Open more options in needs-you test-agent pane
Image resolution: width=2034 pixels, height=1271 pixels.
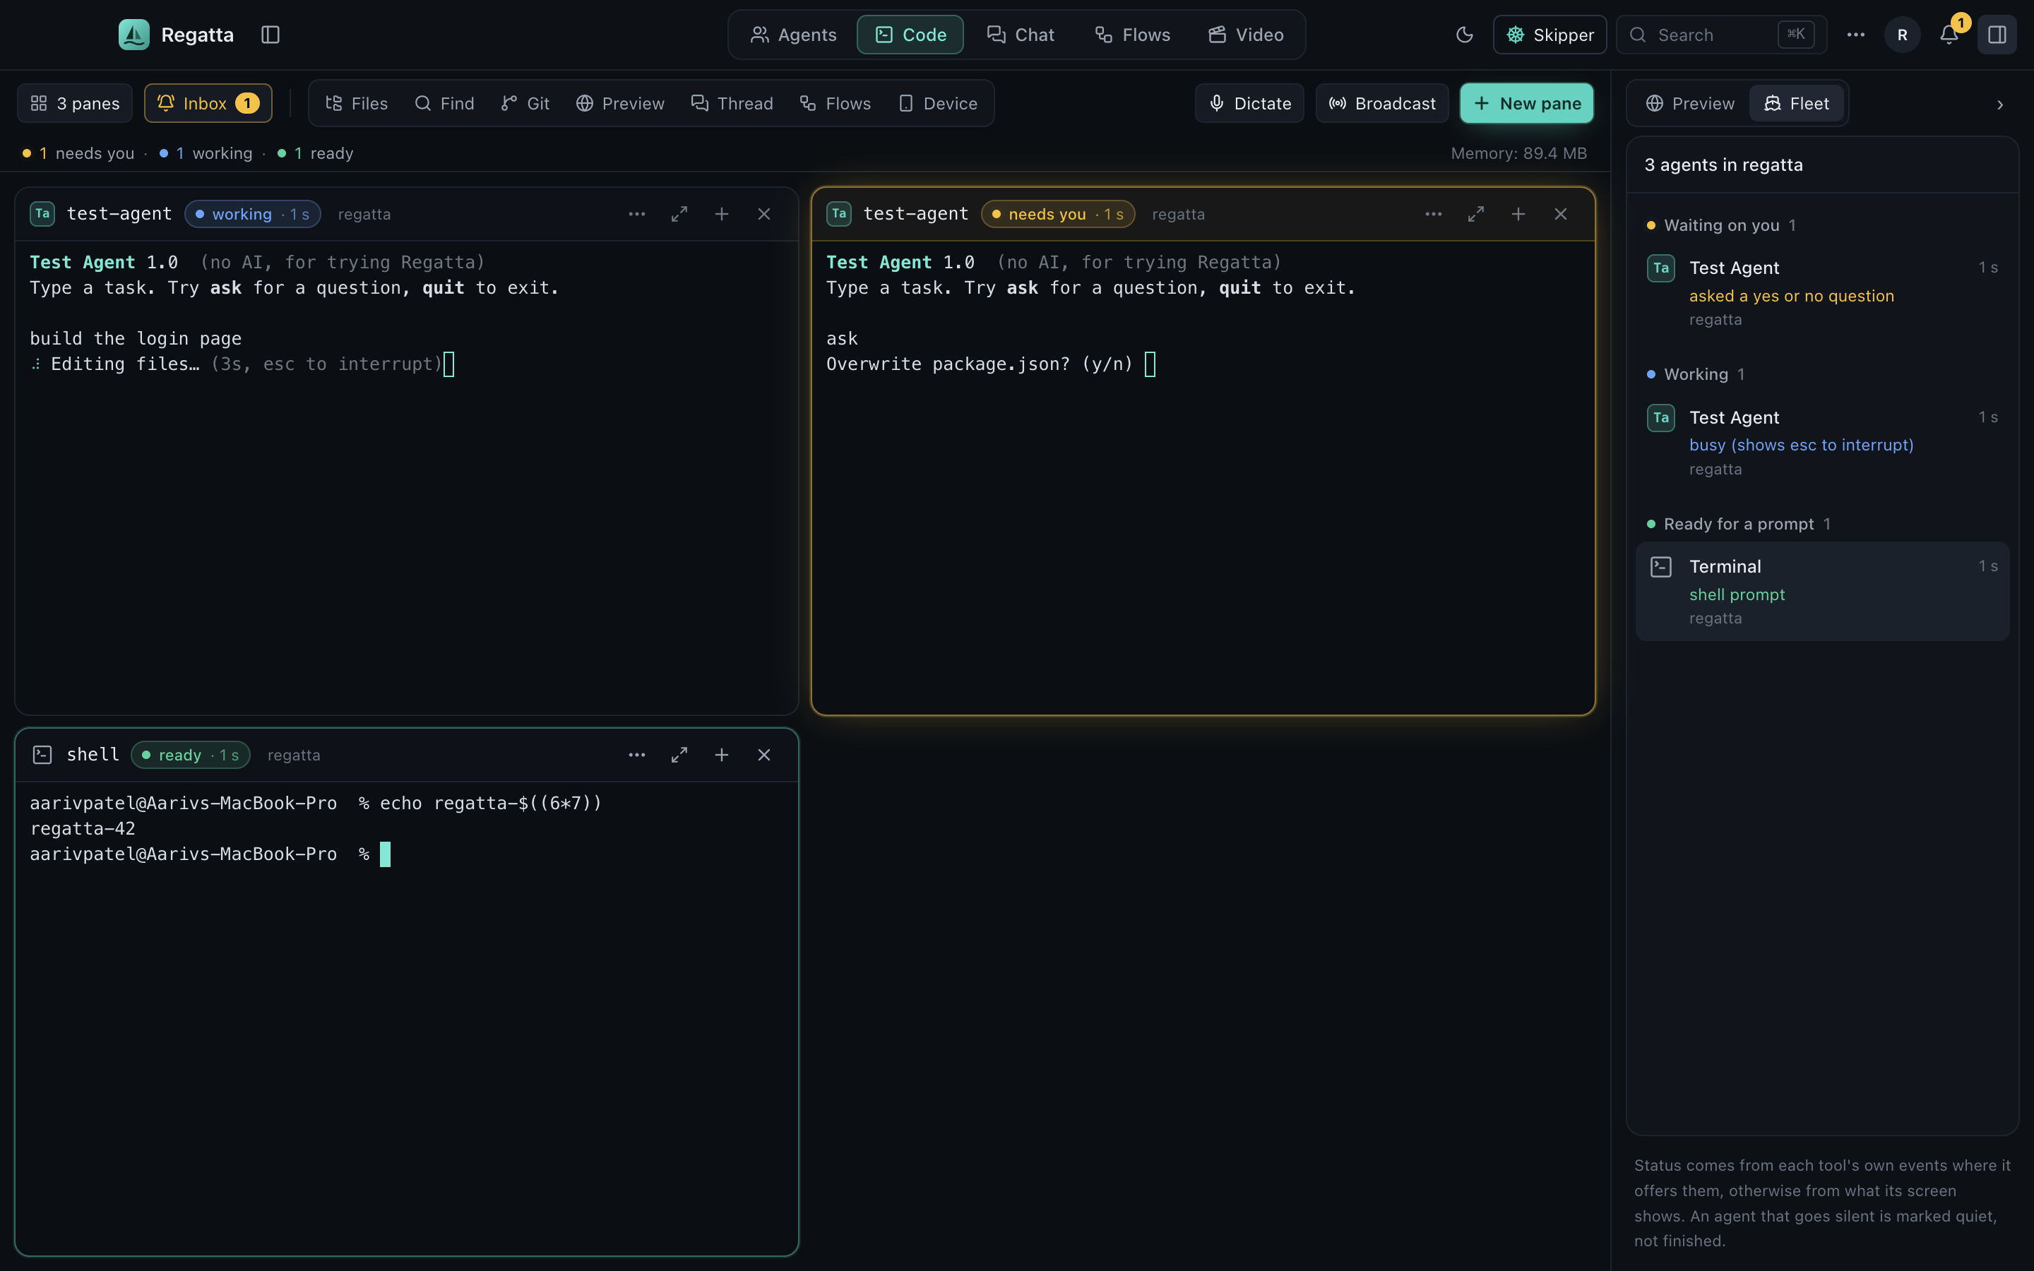point(1434,215)
